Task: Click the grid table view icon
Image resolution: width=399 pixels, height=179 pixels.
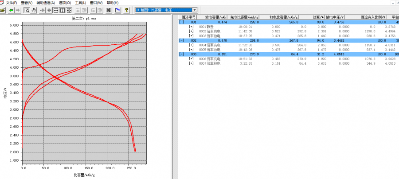Action: [x=109, y=10]
